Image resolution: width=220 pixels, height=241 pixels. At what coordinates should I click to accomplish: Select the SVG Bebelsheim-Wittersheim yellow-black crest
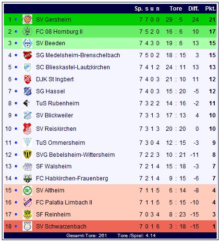coord(27,154)
